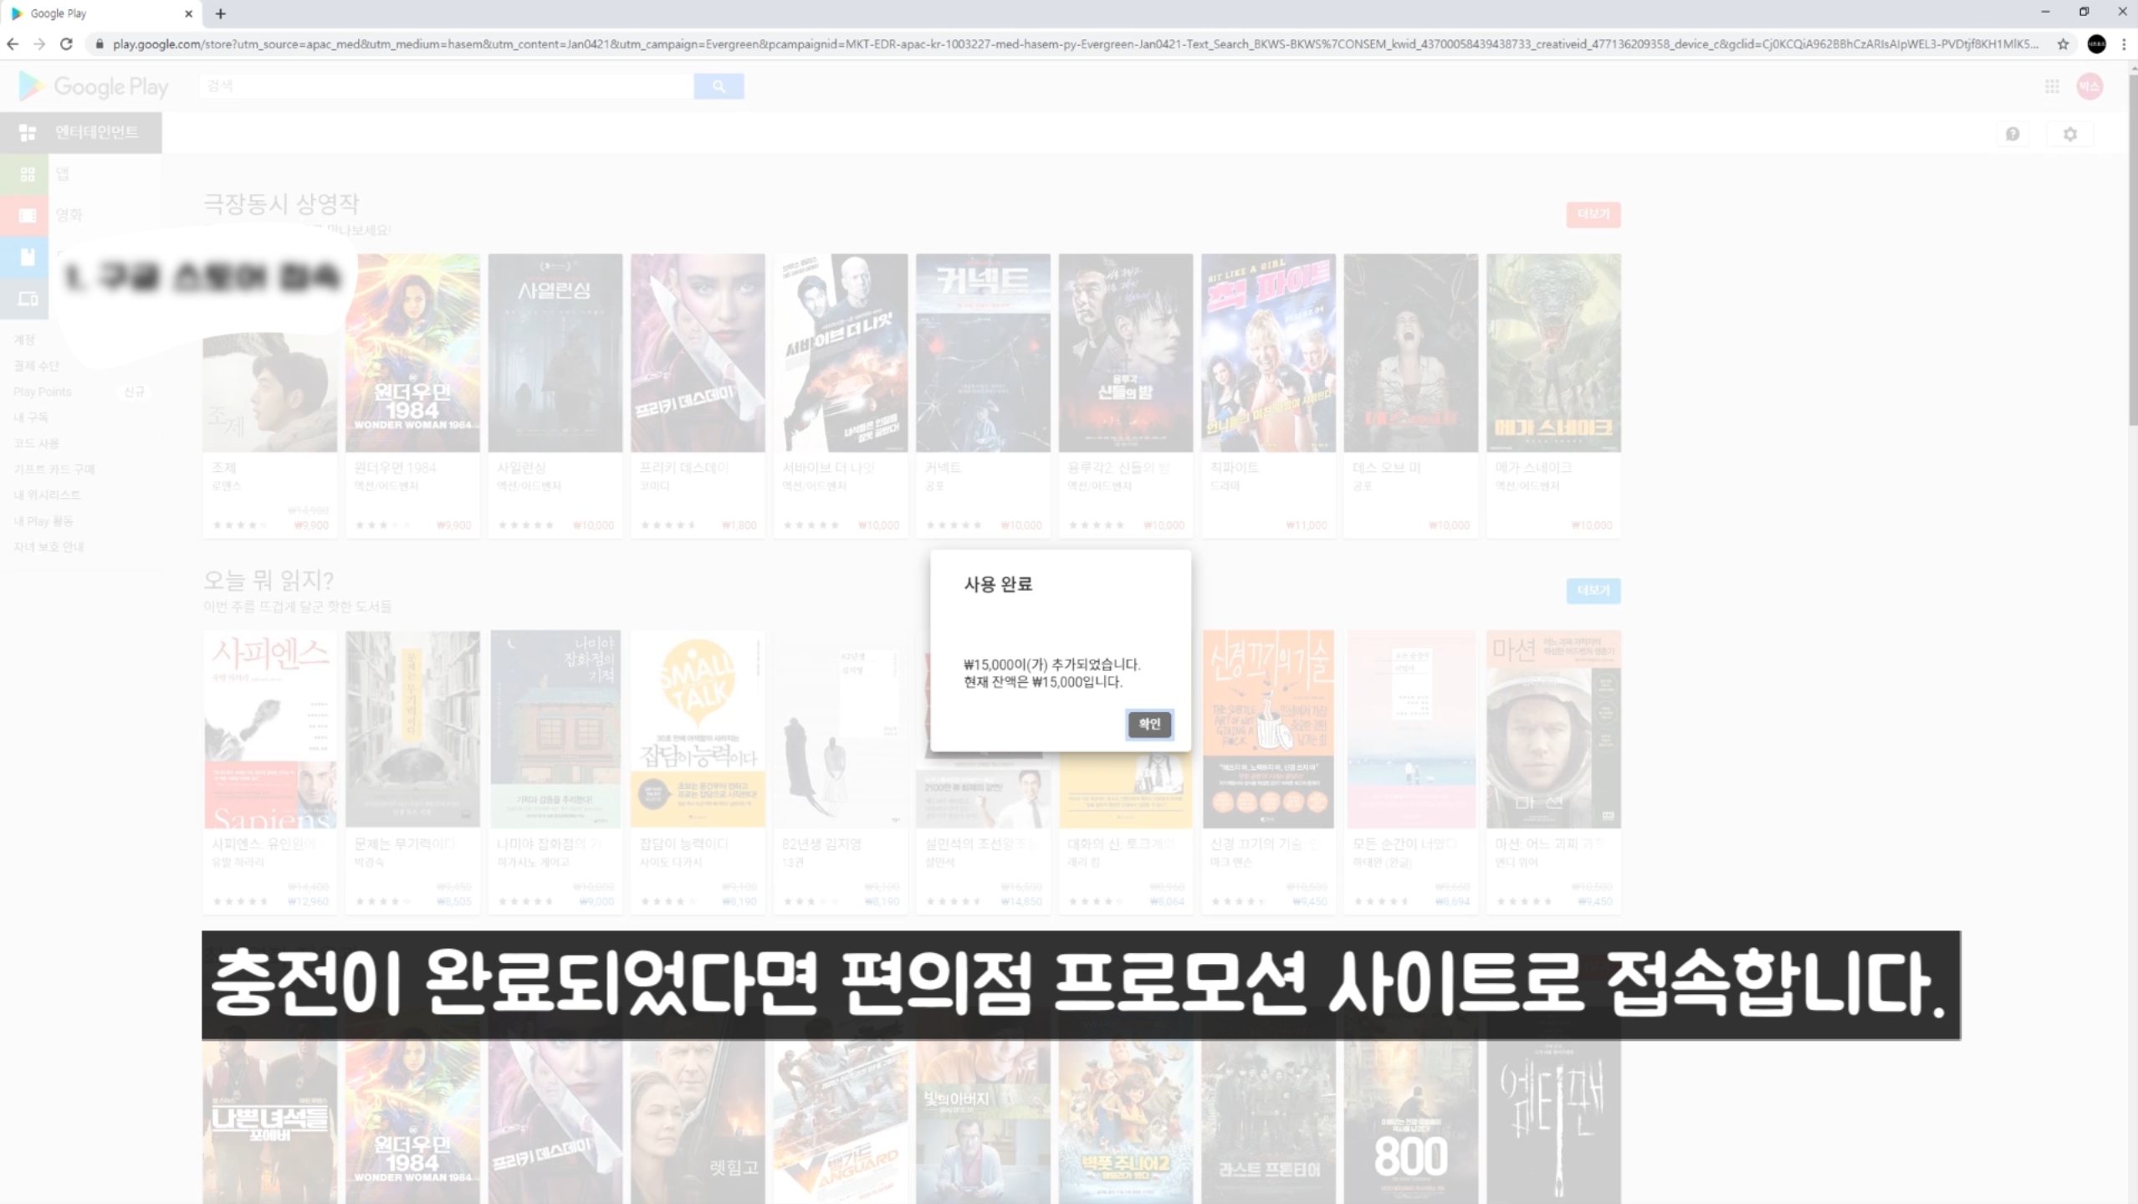Open the Google apps grid icon

[2052, 86]
